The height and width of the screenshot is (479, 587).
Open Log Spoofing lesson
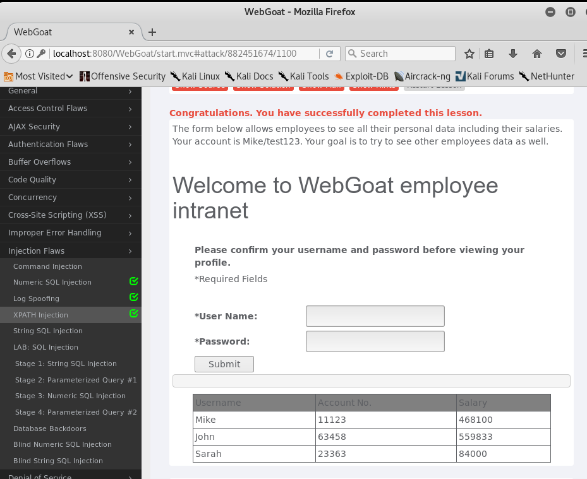[36, 299]
